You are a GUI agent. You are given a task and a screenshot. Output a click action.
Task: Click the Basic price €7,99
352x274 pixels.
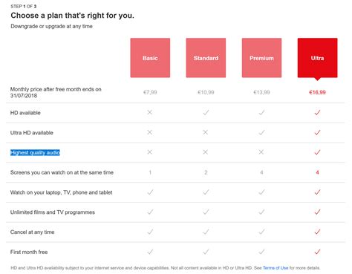[150, 92]
